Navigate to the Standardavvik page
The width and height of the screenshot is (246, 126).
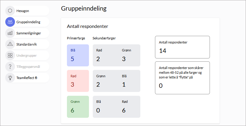tap(26, 44)
